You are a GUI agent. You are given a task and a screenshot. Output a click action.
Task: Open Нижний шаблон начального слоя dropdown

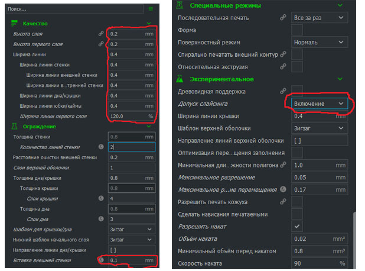tap(132, 240)
